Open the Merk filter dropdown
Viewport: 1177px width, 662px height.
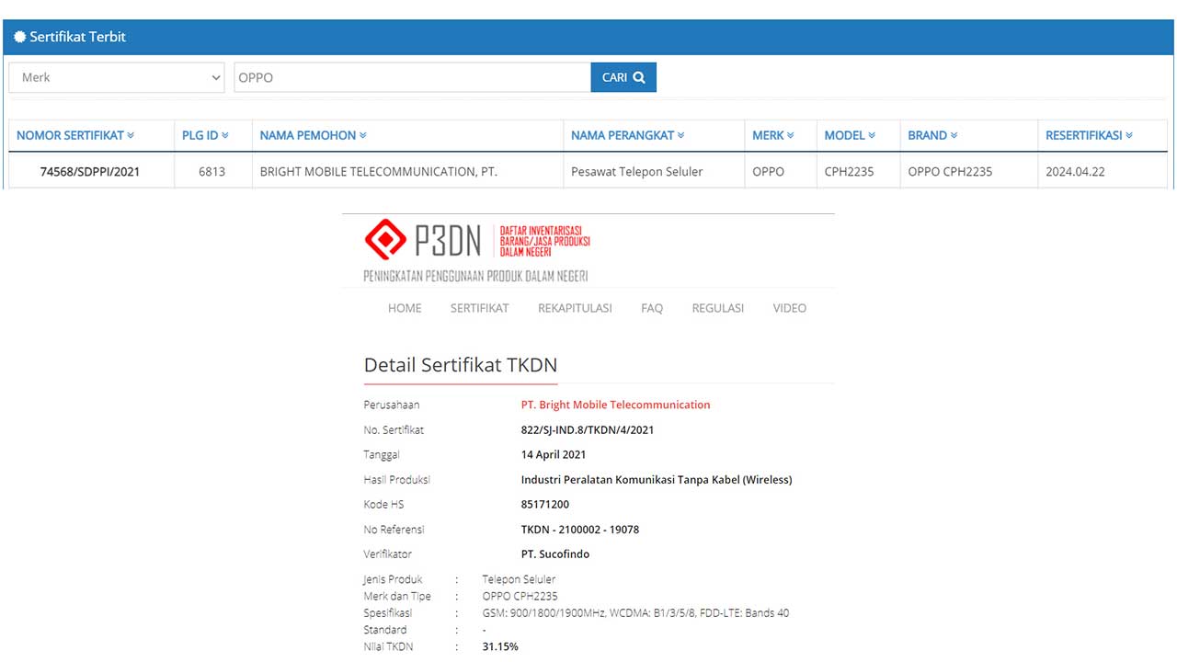[117, 77]
